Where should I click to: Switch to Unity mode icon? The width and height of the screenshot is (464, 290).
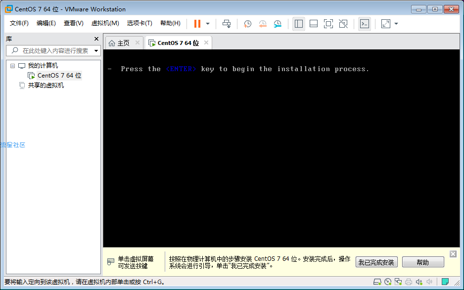coord(343,24)
